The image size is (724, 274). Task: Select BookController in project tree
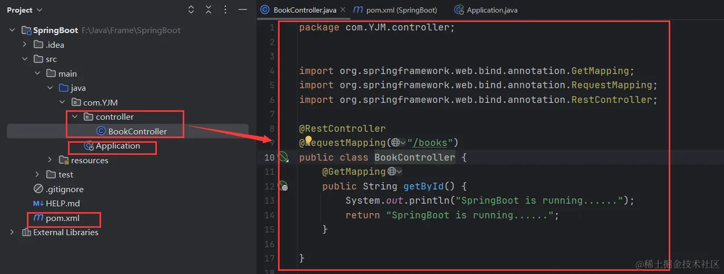tap(137, 131)
